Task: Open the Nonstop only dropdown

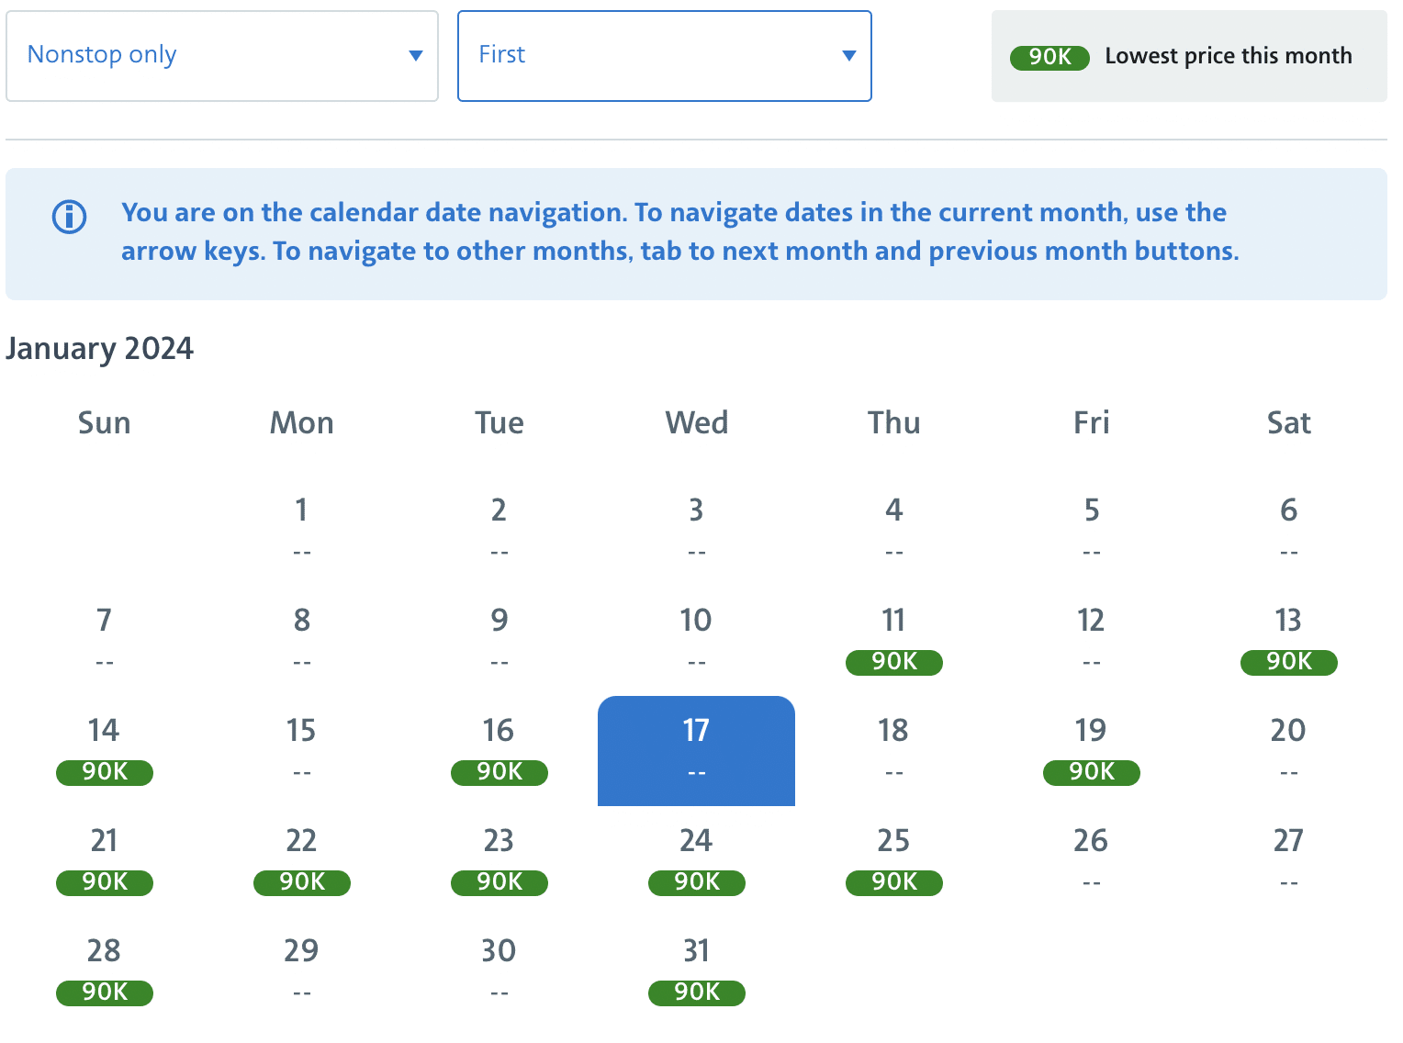Action: coord(221,56)
